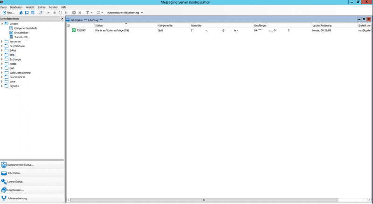
Task: Click the pause icon in toolbar
Action: pos(67,13)
